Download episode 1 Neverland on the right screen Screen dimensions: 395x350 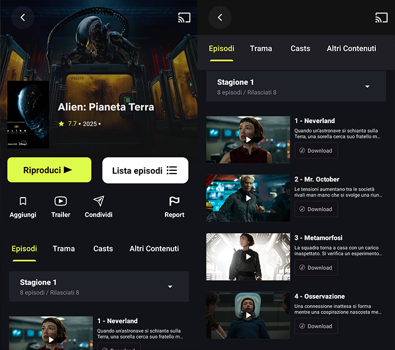point(316,151)
